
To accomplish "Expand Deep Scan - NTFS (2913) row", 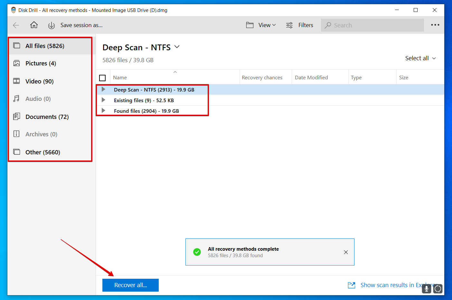I will click(103, 89).
